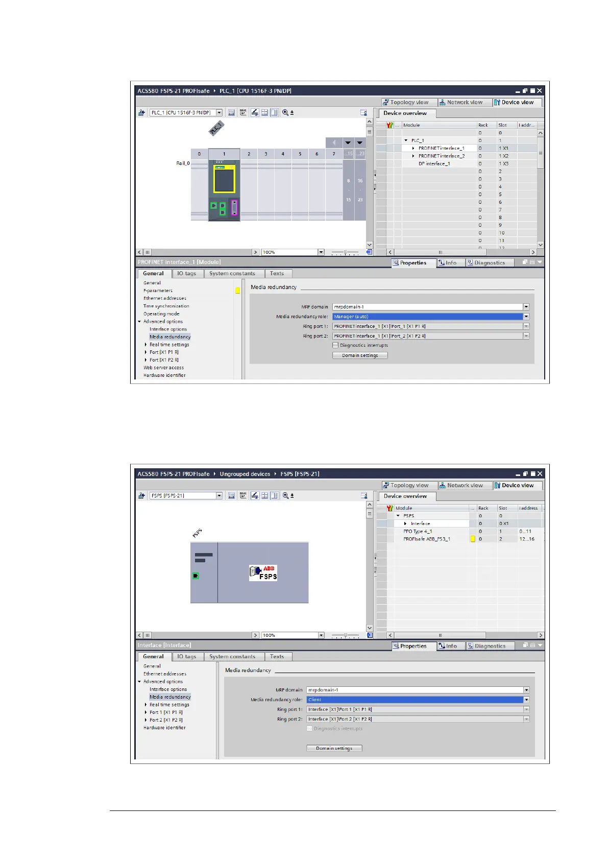Open the MRP domain dropdown in FSPS window
The height and width of the screenshot is (860, 608).
point(526,690)
